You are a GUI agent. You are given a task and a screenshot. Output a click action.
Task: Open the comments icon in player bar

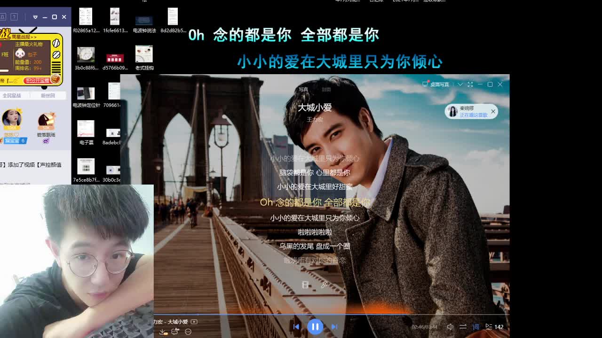click(x=175, y=331)
